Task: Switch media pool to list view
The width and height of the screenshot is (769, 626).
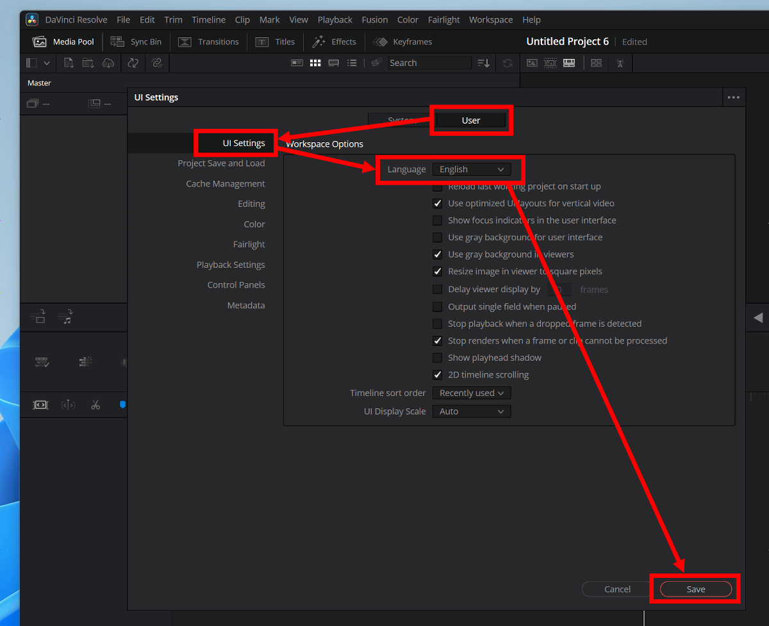Action: (x=352, y=63)
